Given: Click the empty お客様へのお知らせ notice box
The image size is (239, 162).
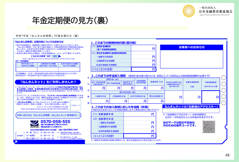Looking at the screenshot, I should click(192, 59).
